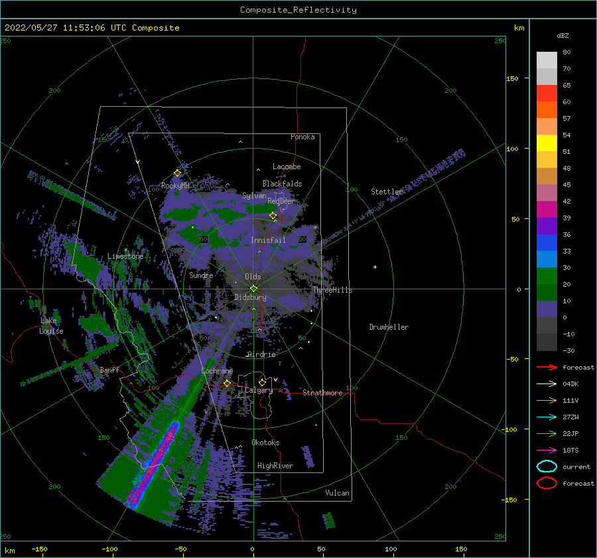The width and height of the screenshot is (597, 558).
Task: Click the Vulcan town label
Action: coord(338,493)
